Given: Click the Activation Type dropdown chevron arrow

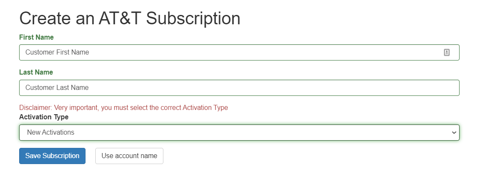Looking at the screenshot, I should [x=454, y=133].
